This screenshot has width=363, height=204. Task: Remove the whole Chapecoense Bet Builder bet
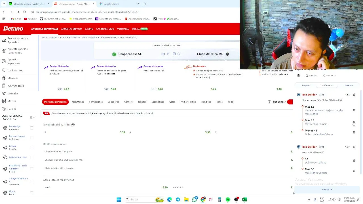coord(354,95)
